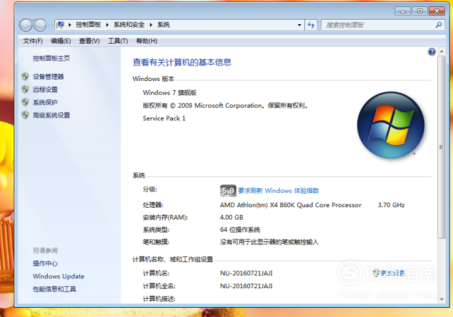Click the vertical scrollbar thumb
453x317 pixels.
pos(441,147)
